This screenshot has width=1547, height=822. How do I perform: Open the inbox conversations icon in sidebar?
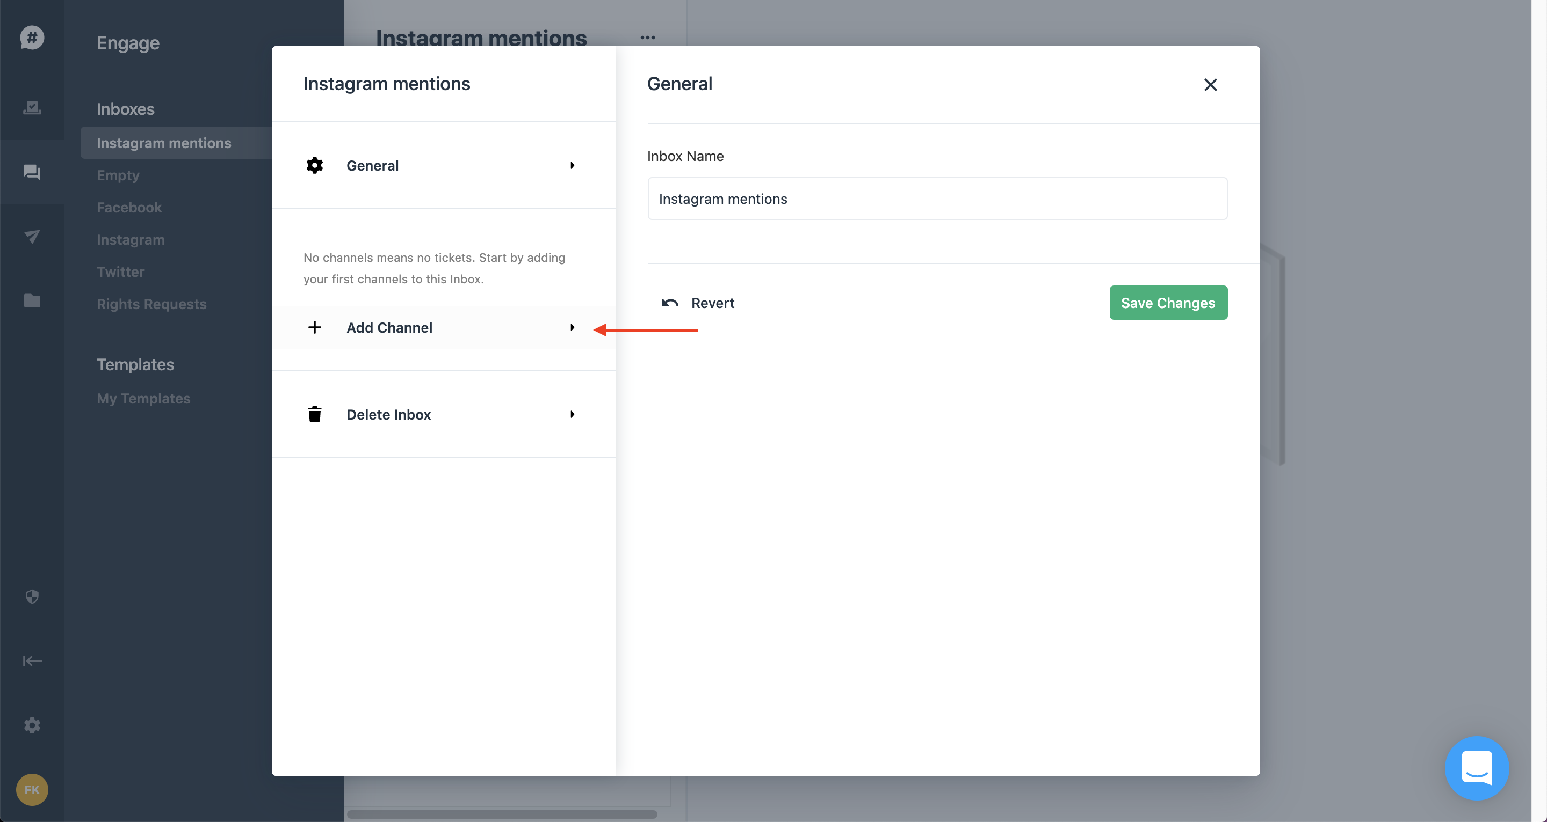pos(32,172)
